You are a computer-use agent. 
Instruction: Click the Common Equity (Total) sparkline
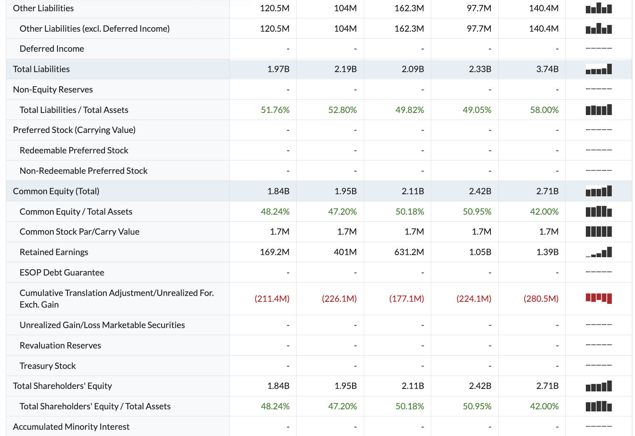click(599, 191)
